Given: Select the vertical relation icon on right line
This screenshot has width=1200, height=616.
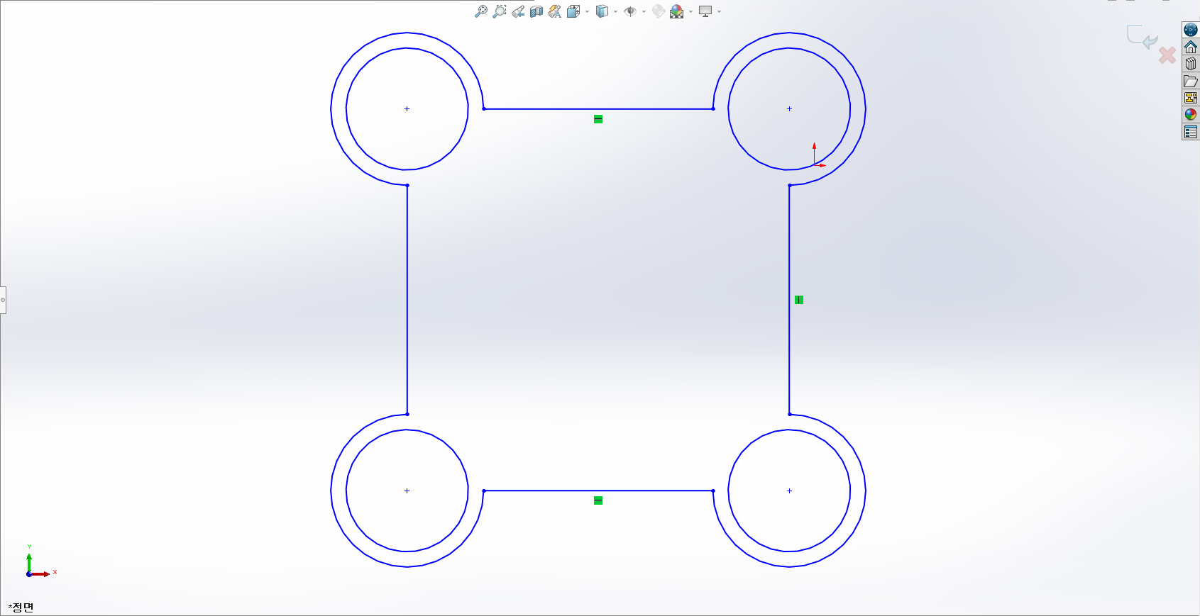Looking at the screenshot, I should pos(799,300).
